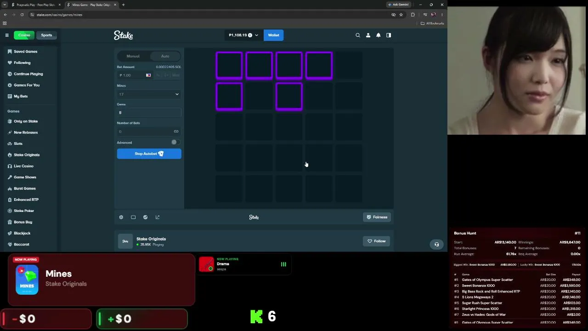
Task: Switch game to theatre mode
Action: [133, 217]
